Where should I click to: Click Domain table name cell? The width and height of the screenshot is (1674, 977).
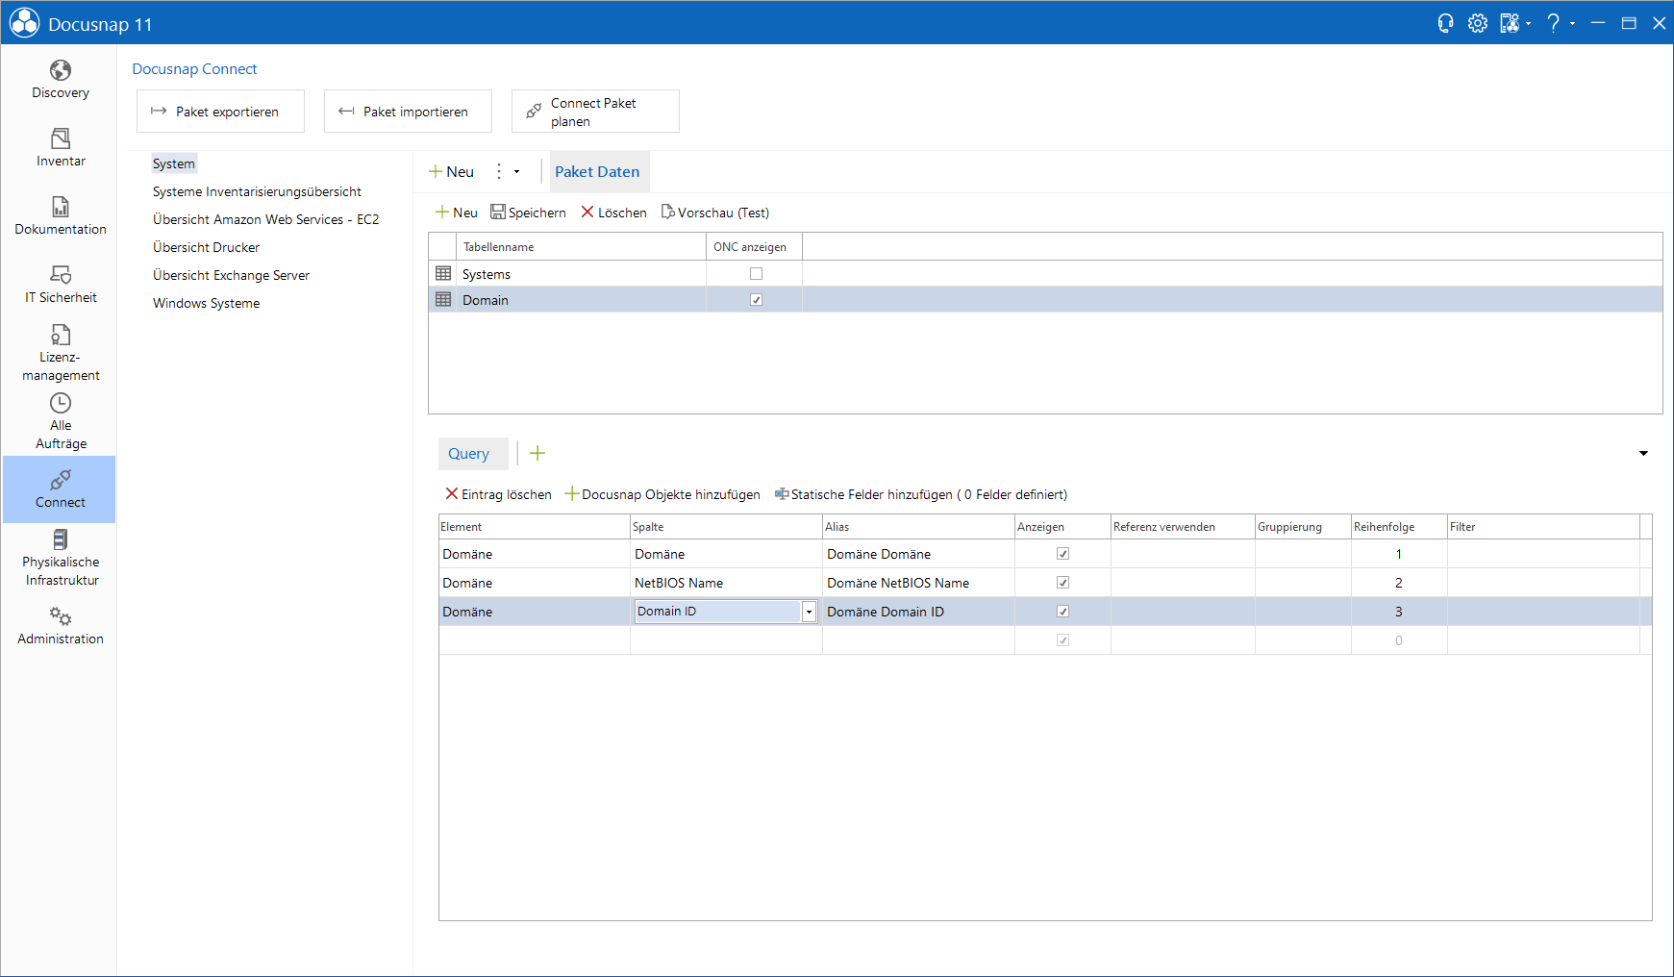point(582,300)
